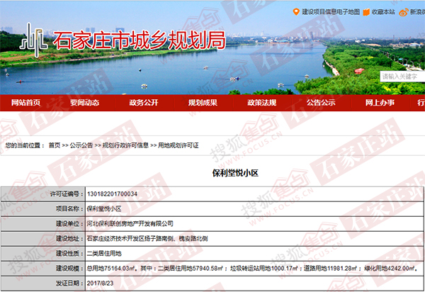
Task: Click the page heading 保利堂悦小区
Action: pyautogui.click(x=235, y=173)
